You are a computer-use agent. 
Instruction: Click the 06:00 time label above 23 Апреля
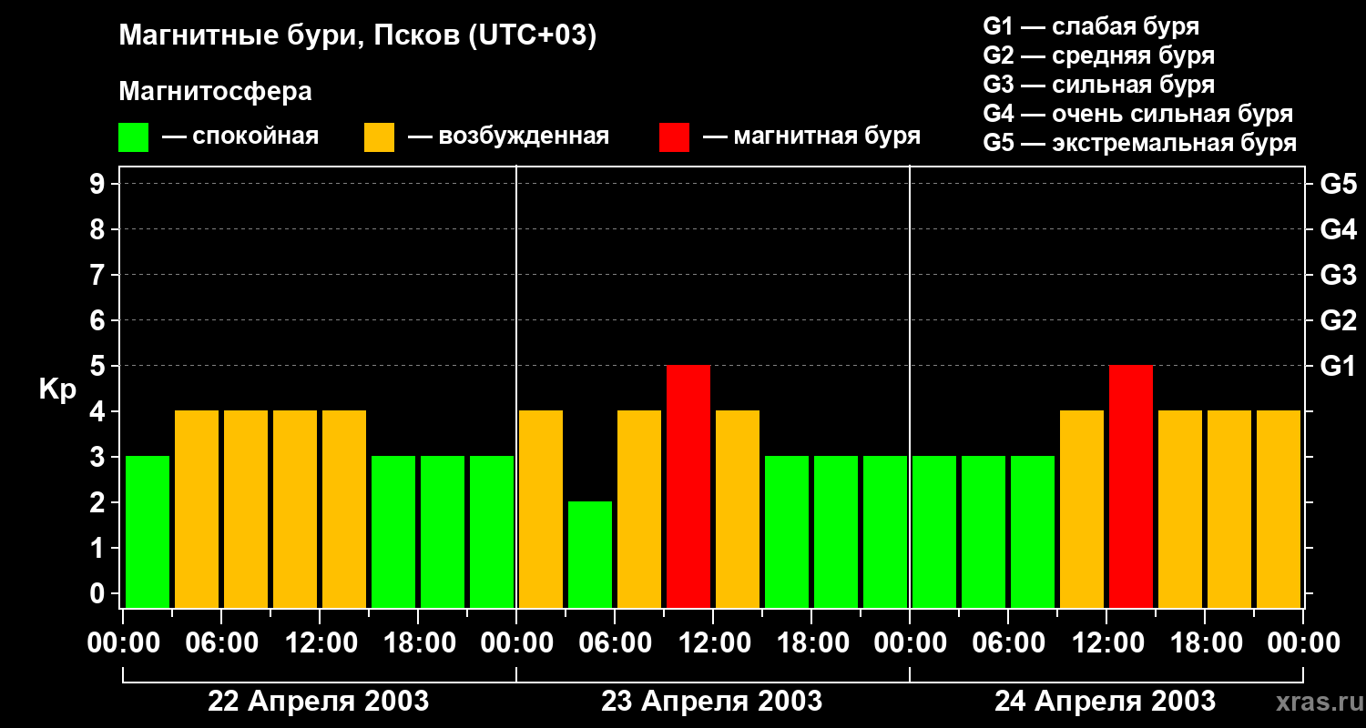point(614,643)
